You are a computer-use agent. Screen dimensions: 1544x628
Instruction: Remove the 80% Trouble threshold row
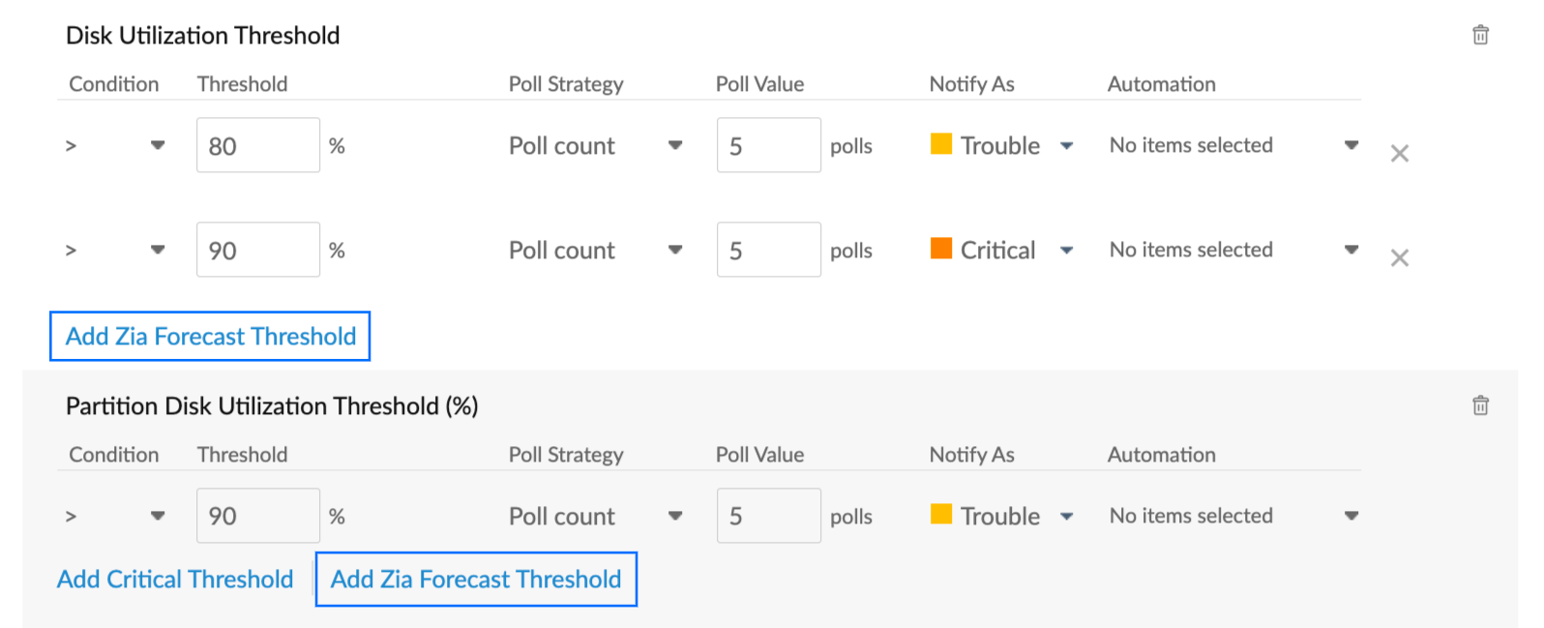coord(1399,152)
